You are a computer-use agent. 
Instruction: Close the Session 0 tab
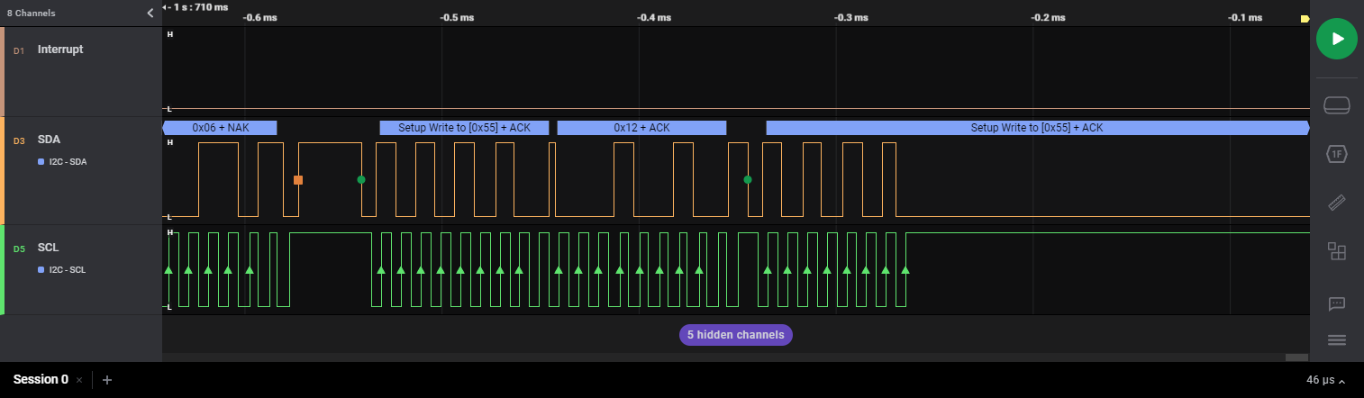(x=79, y=380)
